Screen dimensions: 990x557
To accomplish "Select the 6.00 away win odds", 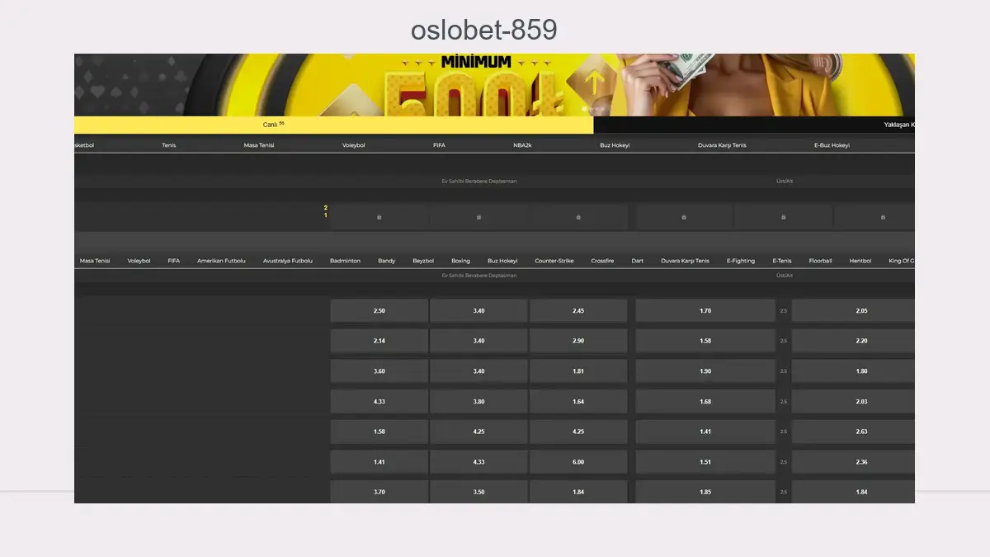I will click(x=577, y=462).
